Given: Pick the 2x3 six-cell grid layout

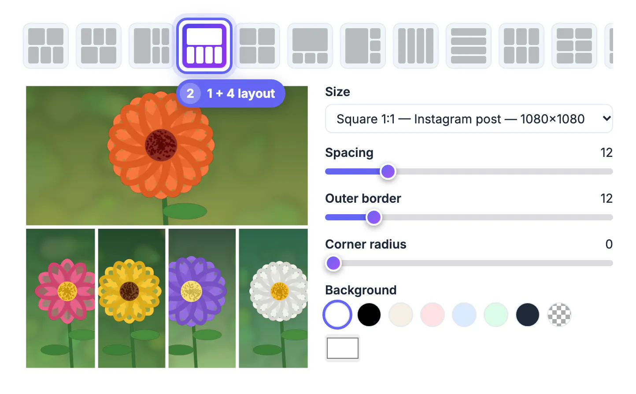Looking at the screenshot, I should coord(521,46).
